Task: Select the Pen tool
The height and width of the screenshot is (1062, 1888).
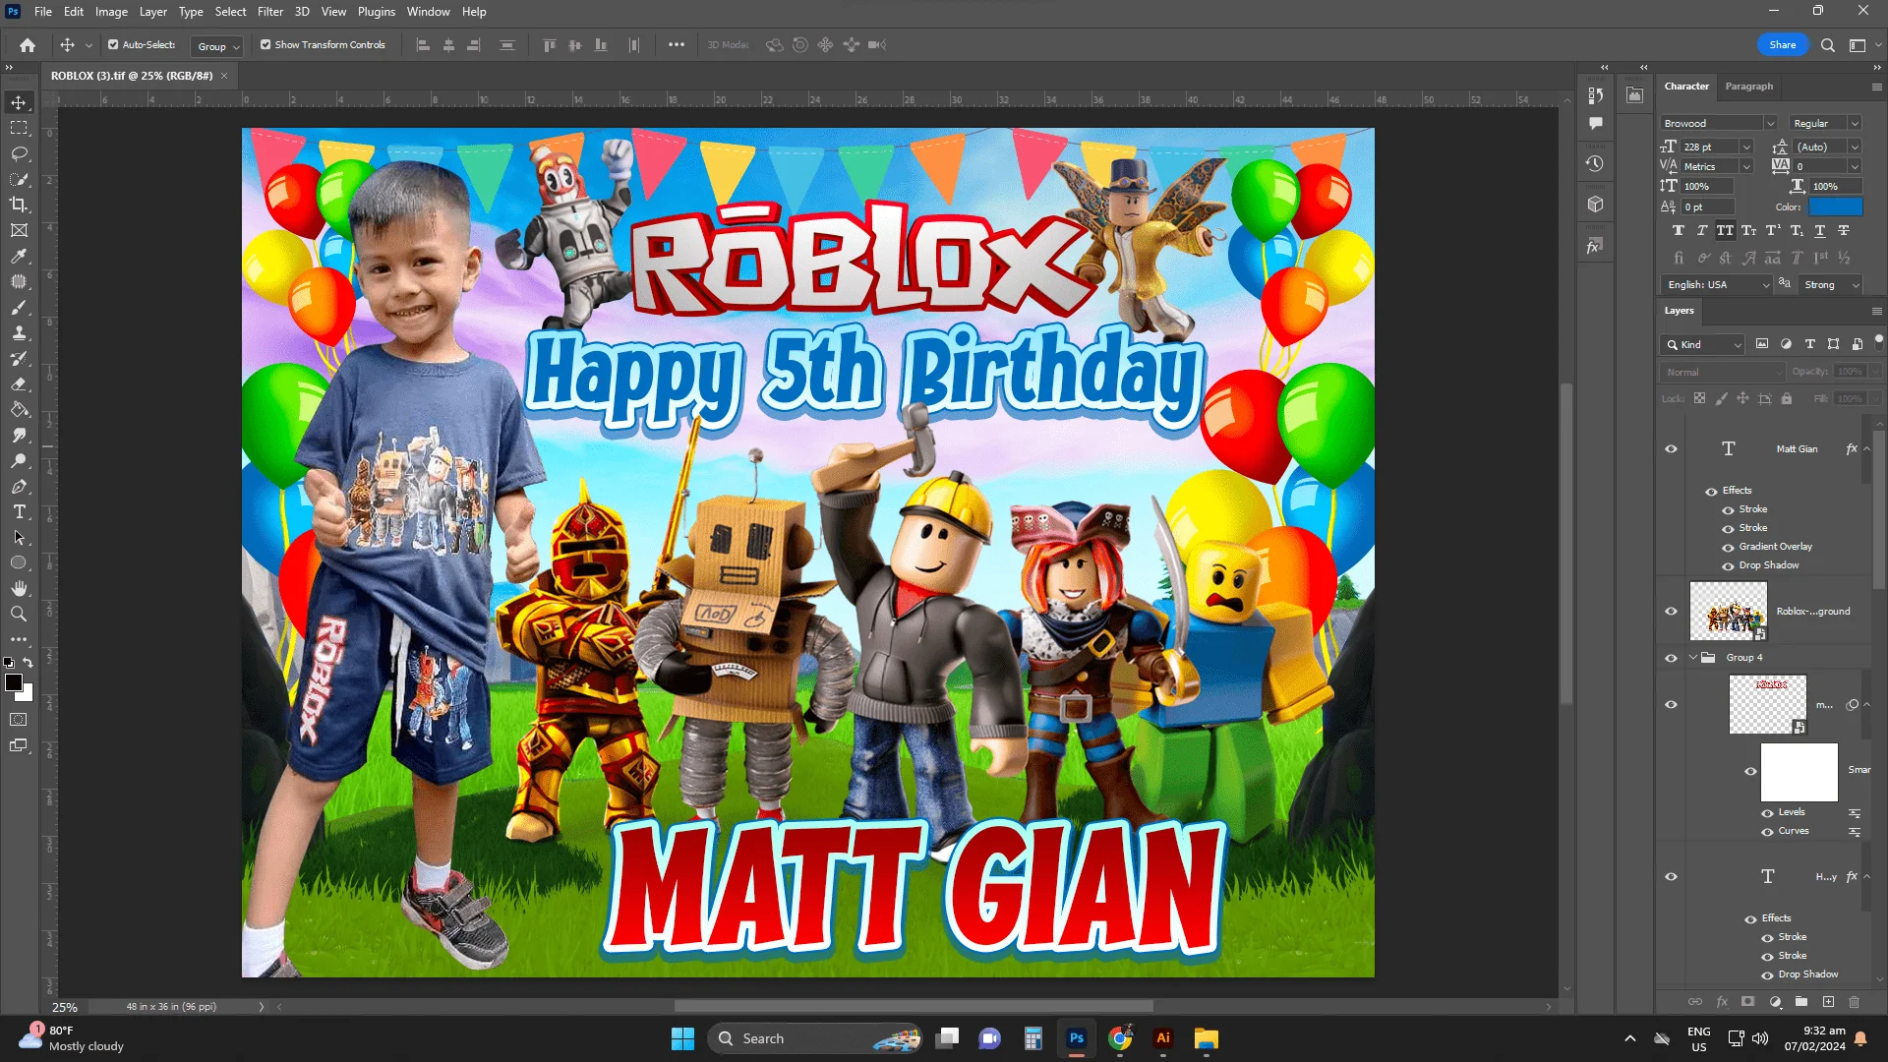Action: pos(19,487)
